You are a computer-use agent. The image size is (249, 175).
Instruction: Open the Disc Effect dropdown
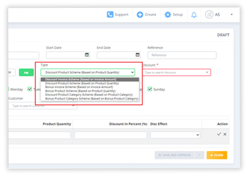[175, 135]
